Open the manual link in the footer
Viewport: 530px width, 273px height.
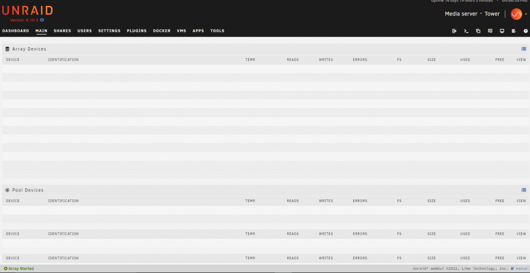tap(522, 269)
